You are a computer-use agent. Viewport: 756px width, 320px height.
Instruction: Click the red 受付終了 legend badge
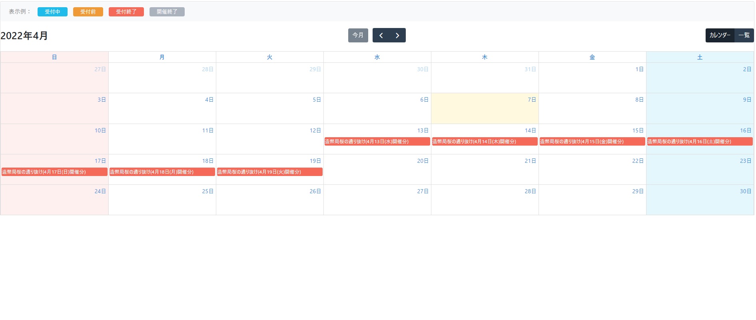click(126, 12)
